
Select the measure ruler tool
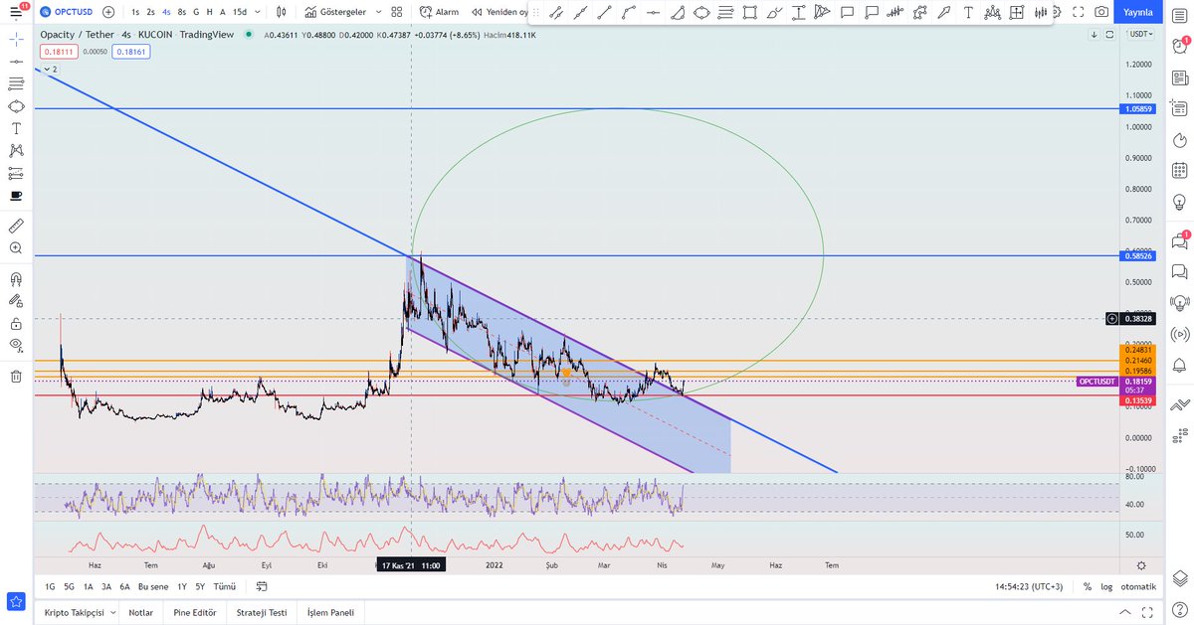pos(16,226)
